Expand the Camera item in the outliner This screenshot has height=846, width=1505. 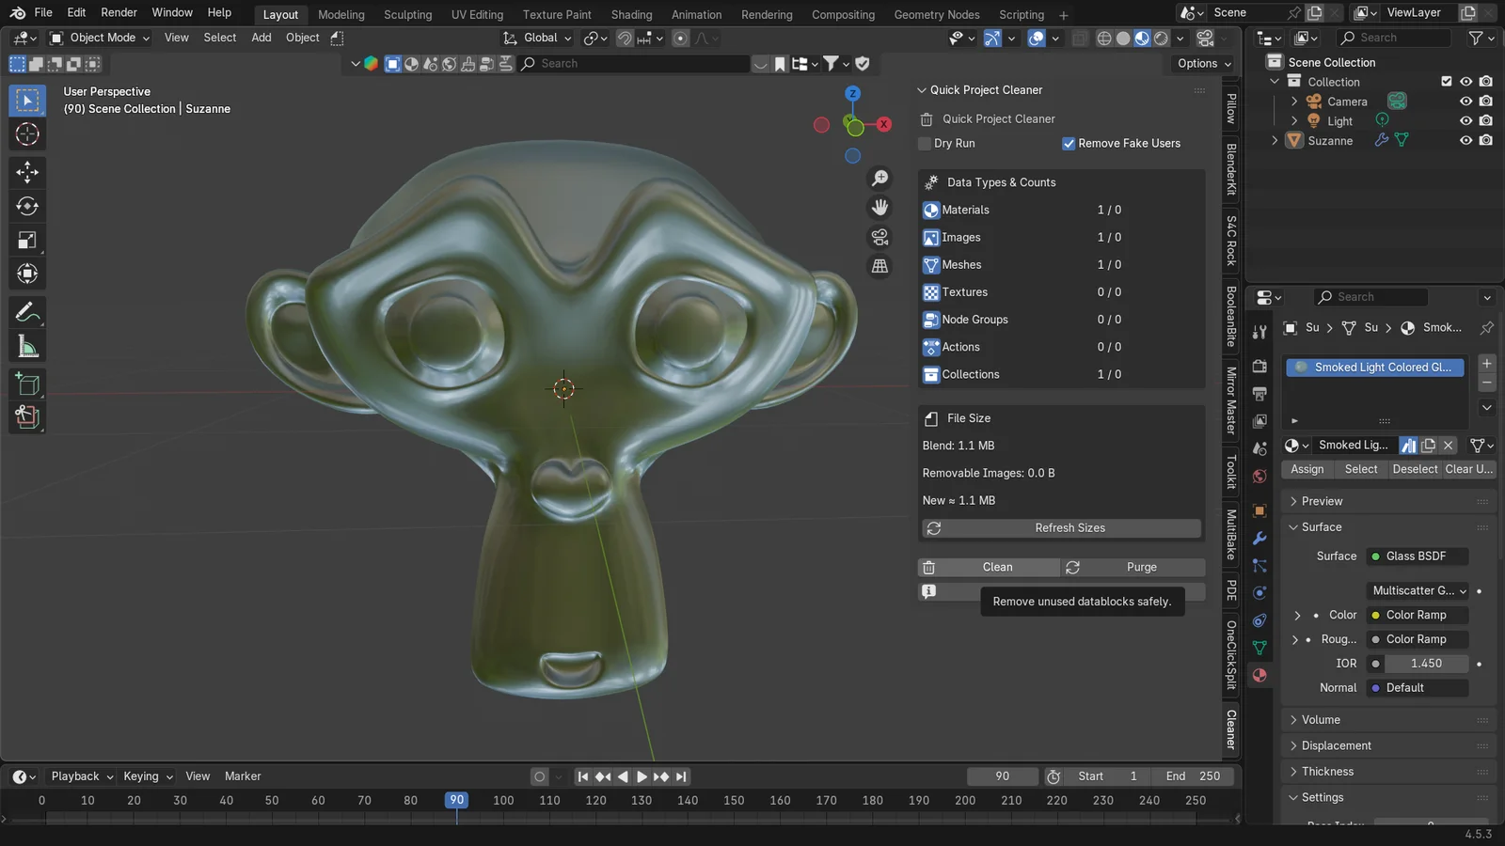[x=1295, y=101]
